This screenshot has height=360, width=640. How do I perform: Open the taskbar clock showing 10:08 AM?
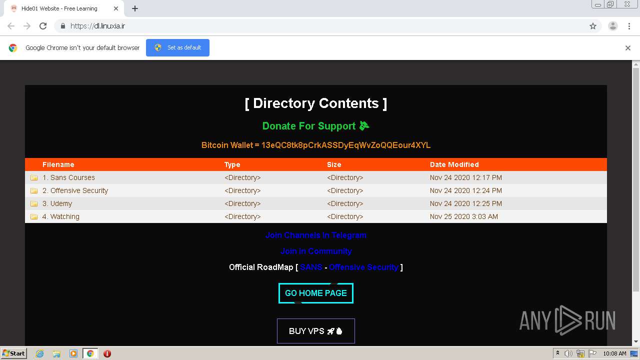[614, 353]
